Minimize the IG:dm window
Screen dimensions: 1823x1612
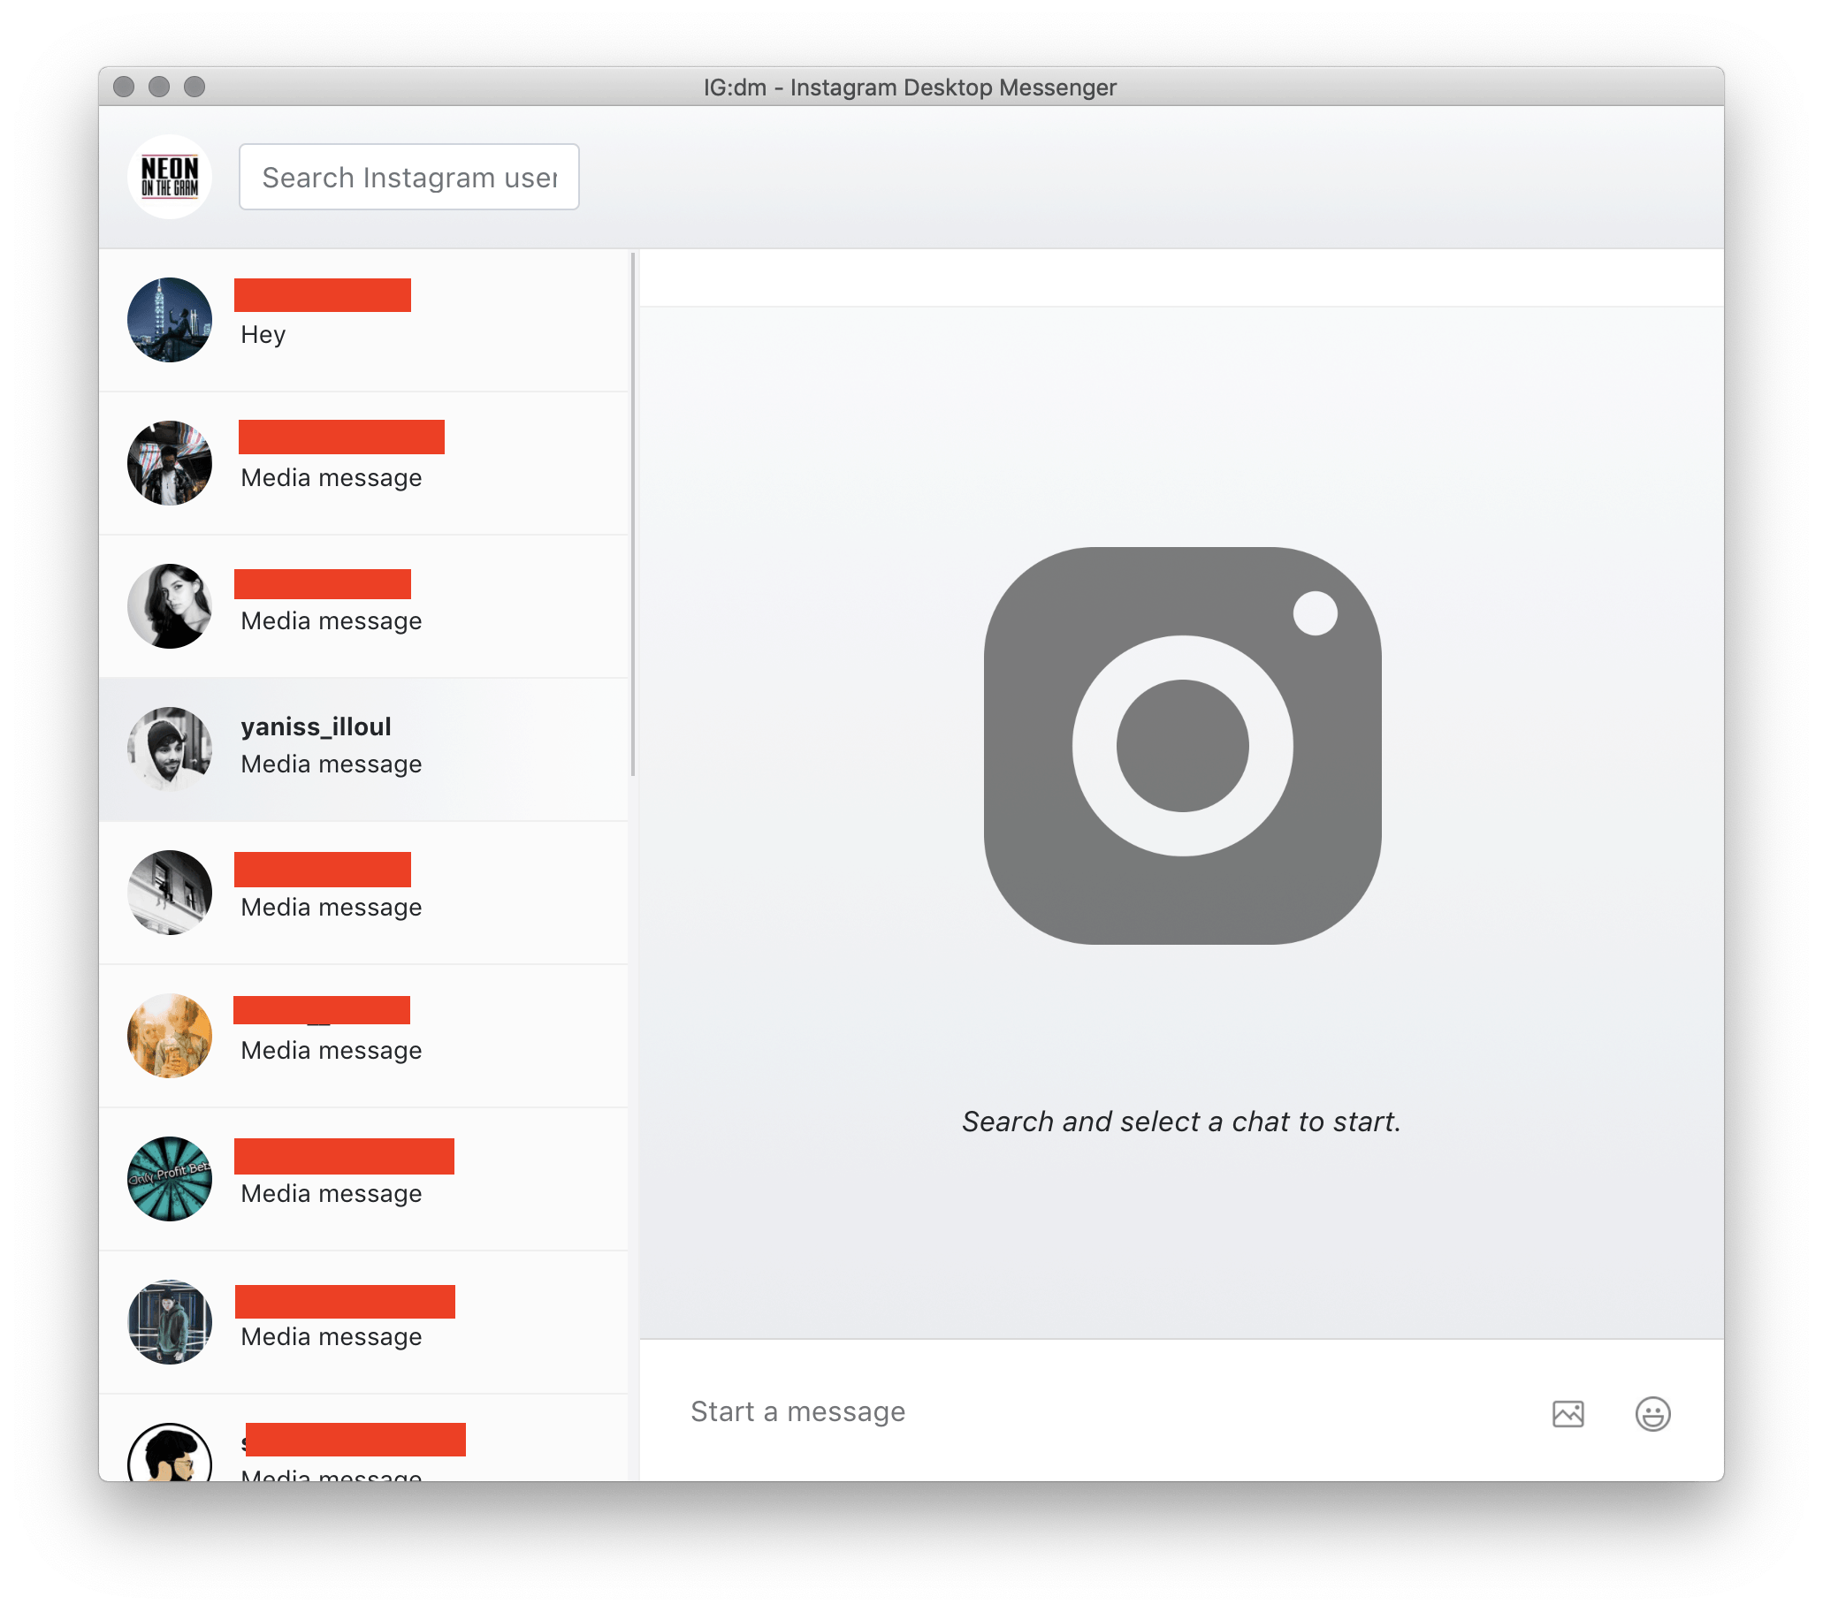tap(159, 87)
